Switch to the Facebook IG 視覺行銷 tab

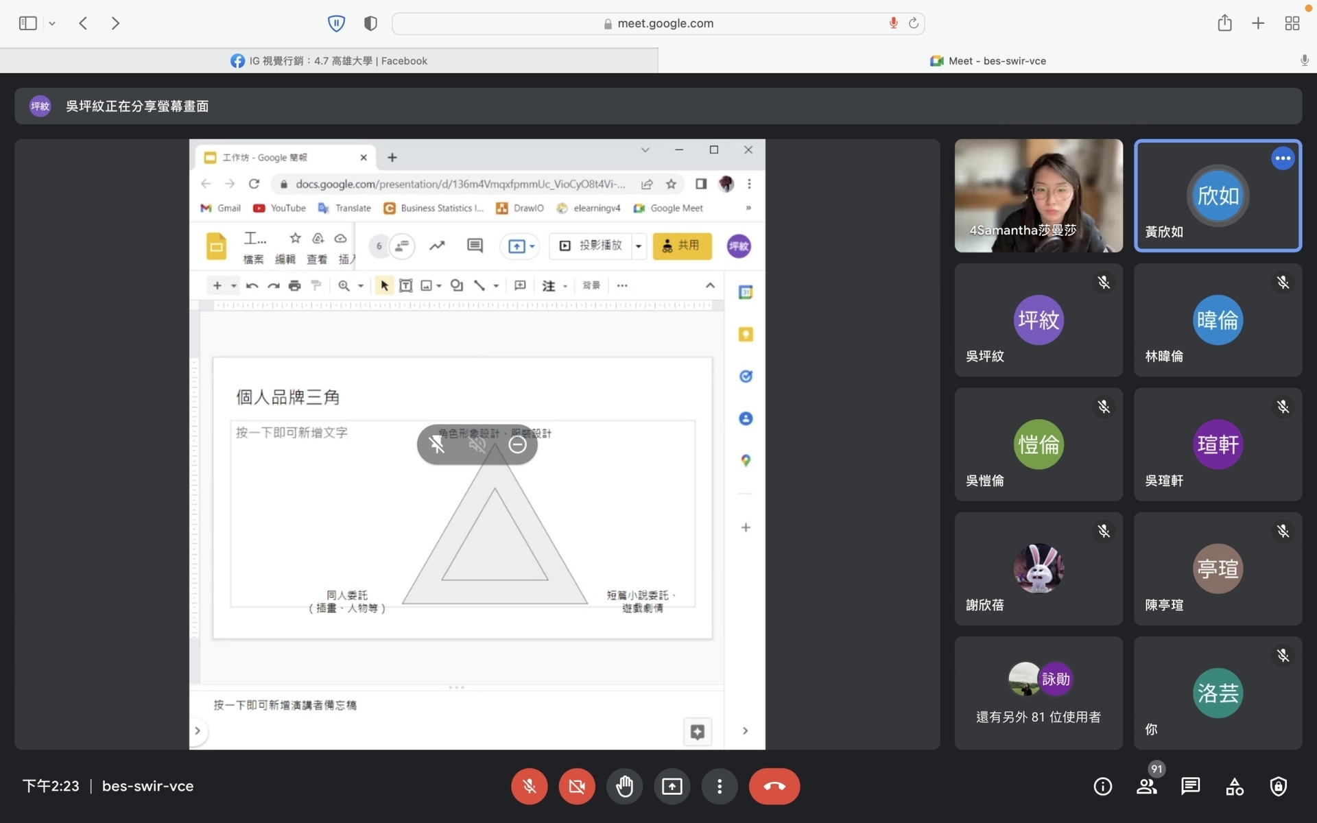329,60
